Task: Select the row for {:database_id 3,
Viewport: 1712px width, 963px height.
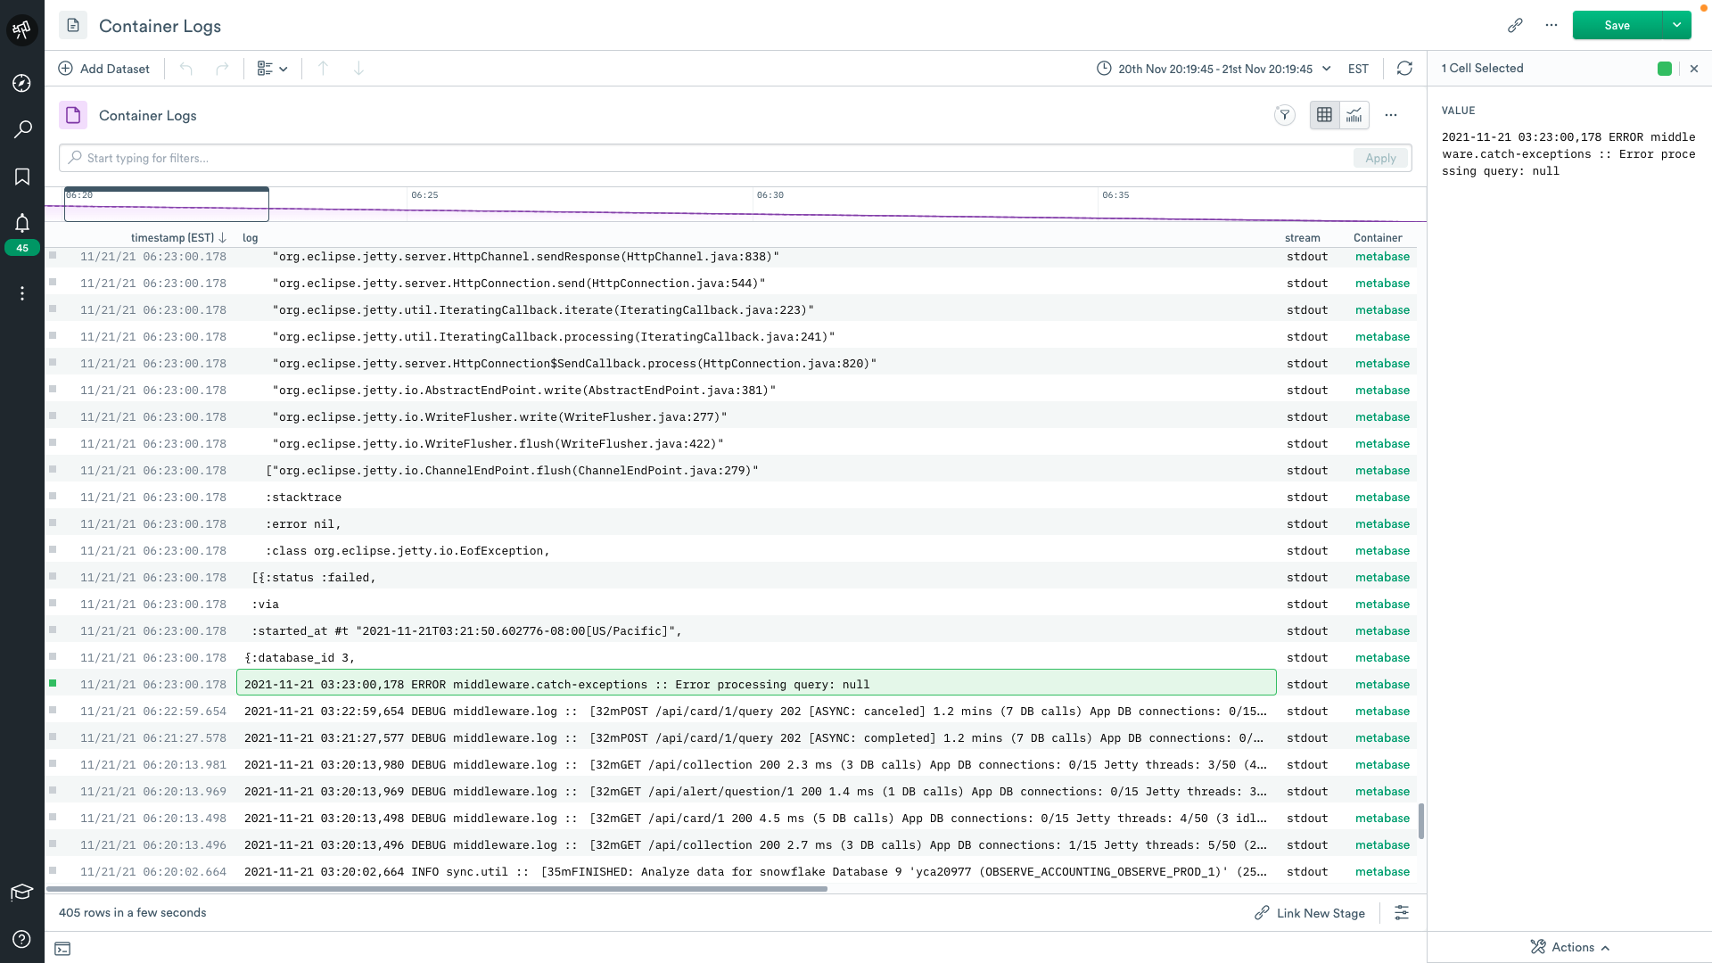Action: point(53,657)
